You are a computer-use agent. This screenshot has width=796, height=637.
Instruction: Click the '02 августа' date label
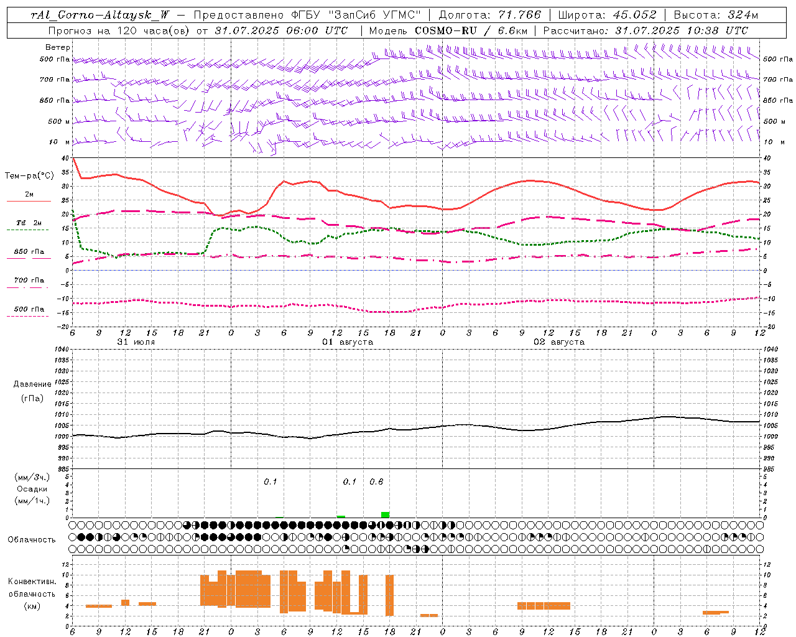point(559,342)
